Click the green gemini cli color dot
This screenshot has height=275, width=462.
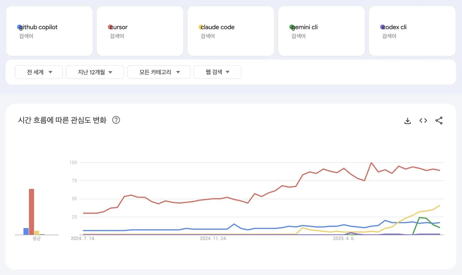pyautogui.click(x=292, y=27)
